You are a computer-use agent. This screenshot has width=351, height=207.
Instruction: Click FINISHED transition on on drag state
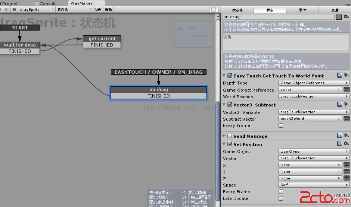pyautogui.click(x=159, y=96)
